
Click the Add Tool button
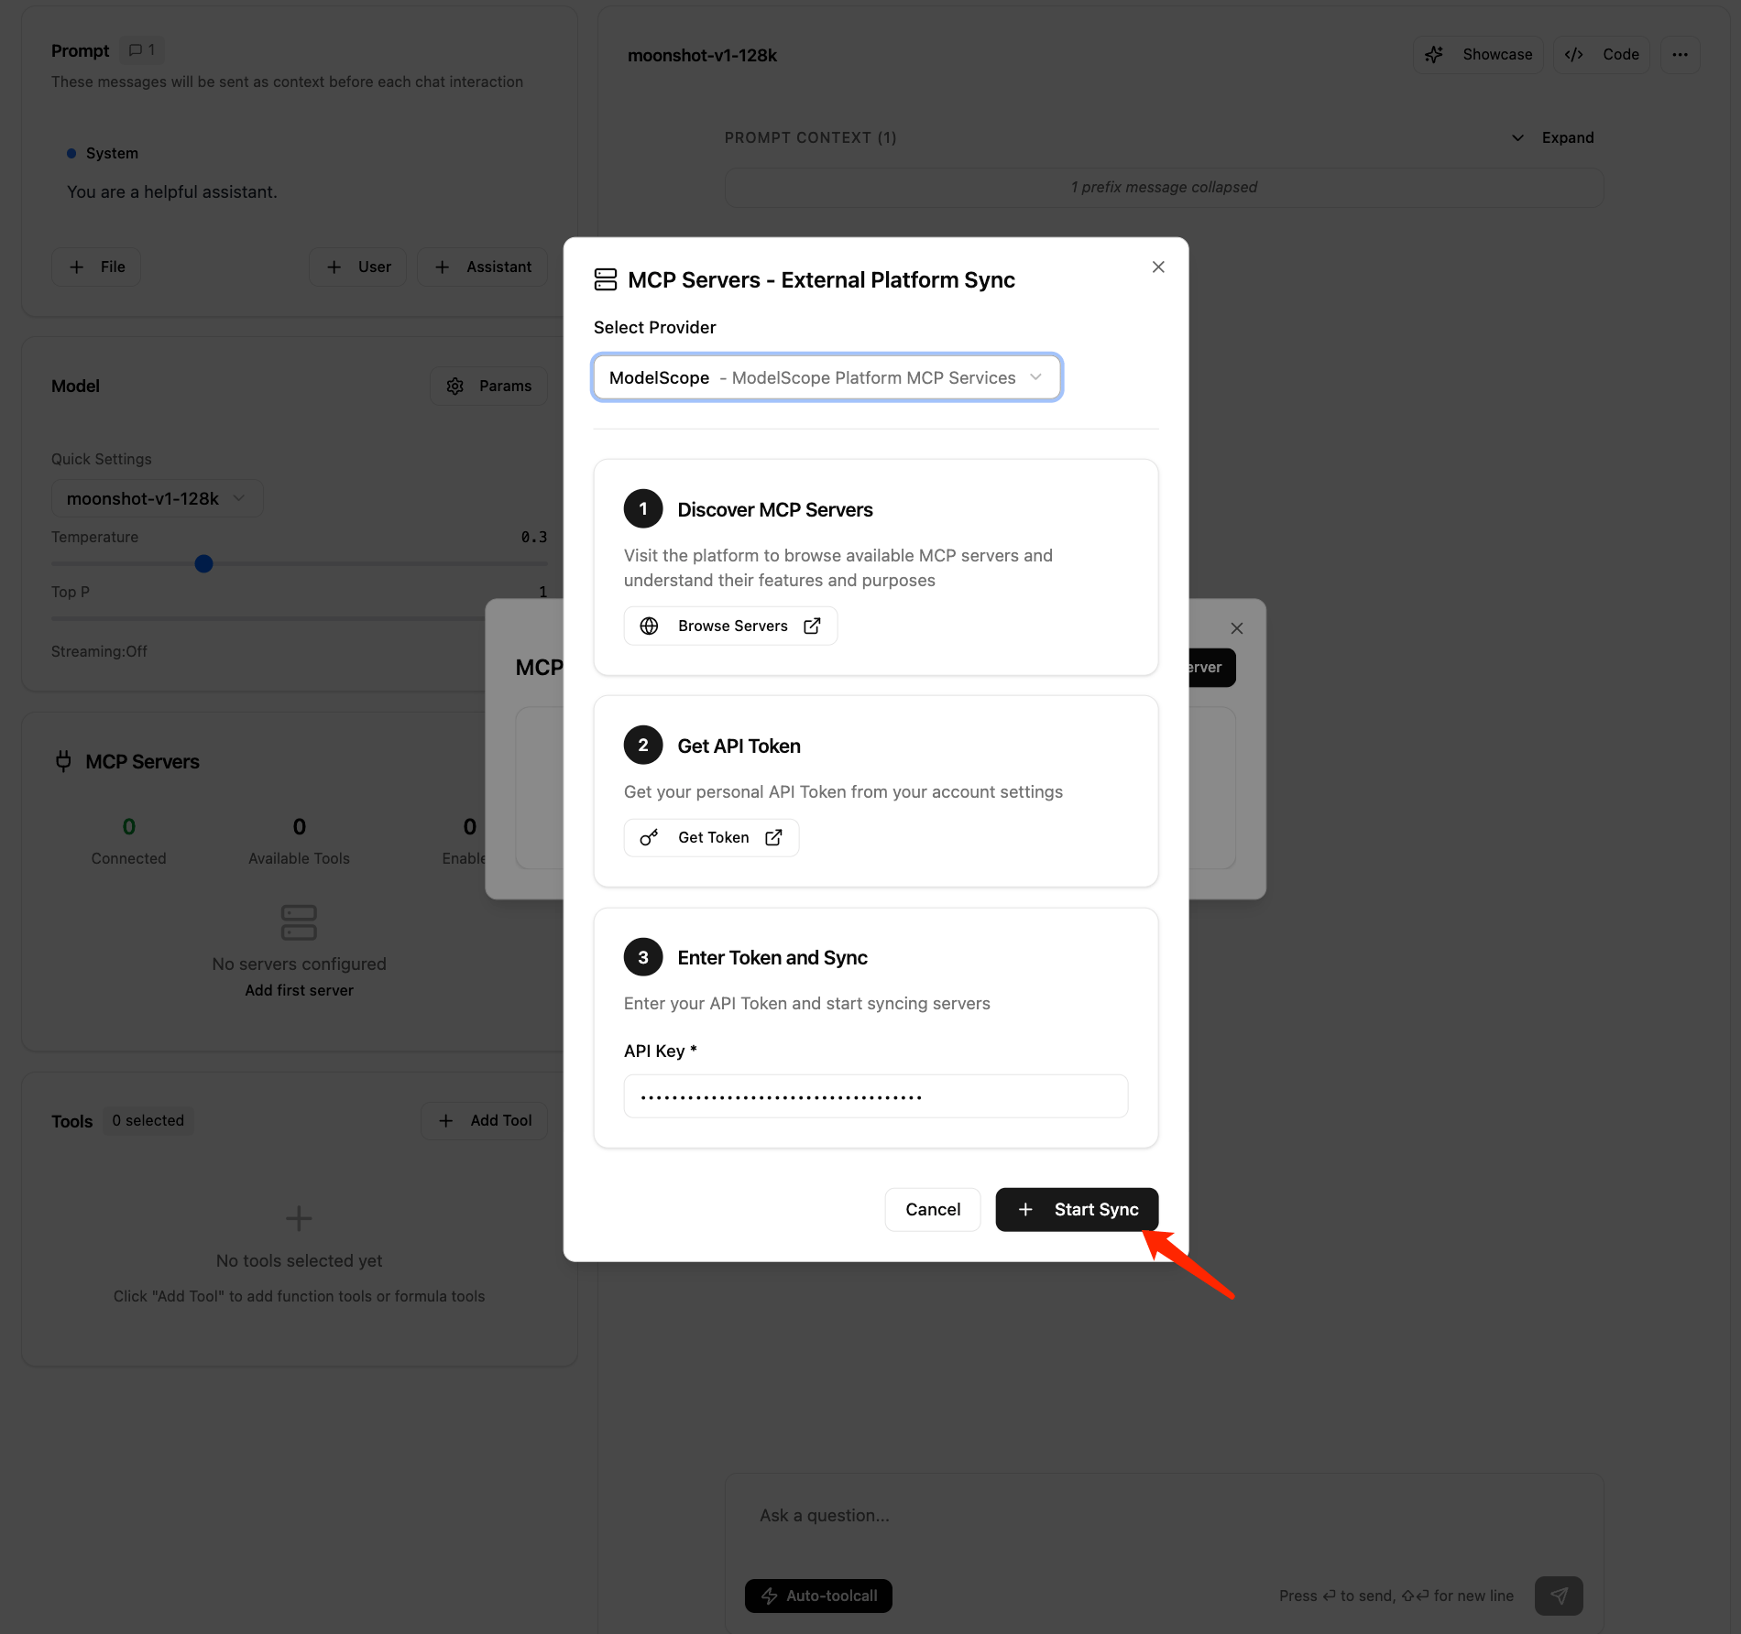[485, 1120]
